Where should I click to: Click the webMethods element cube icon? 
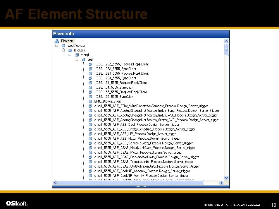64,46
